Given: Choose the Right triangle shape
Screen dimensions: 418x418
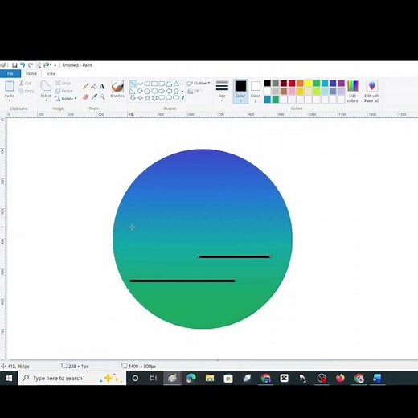Looking at the screenshot, I should click(x=133, y=91).
